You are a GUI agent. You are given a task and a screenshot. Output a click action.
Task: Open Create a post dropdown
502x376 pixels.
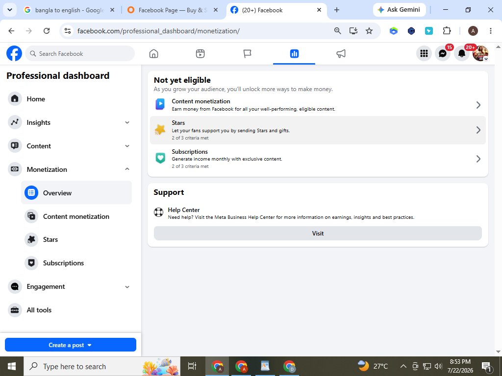tap(71, 345)
